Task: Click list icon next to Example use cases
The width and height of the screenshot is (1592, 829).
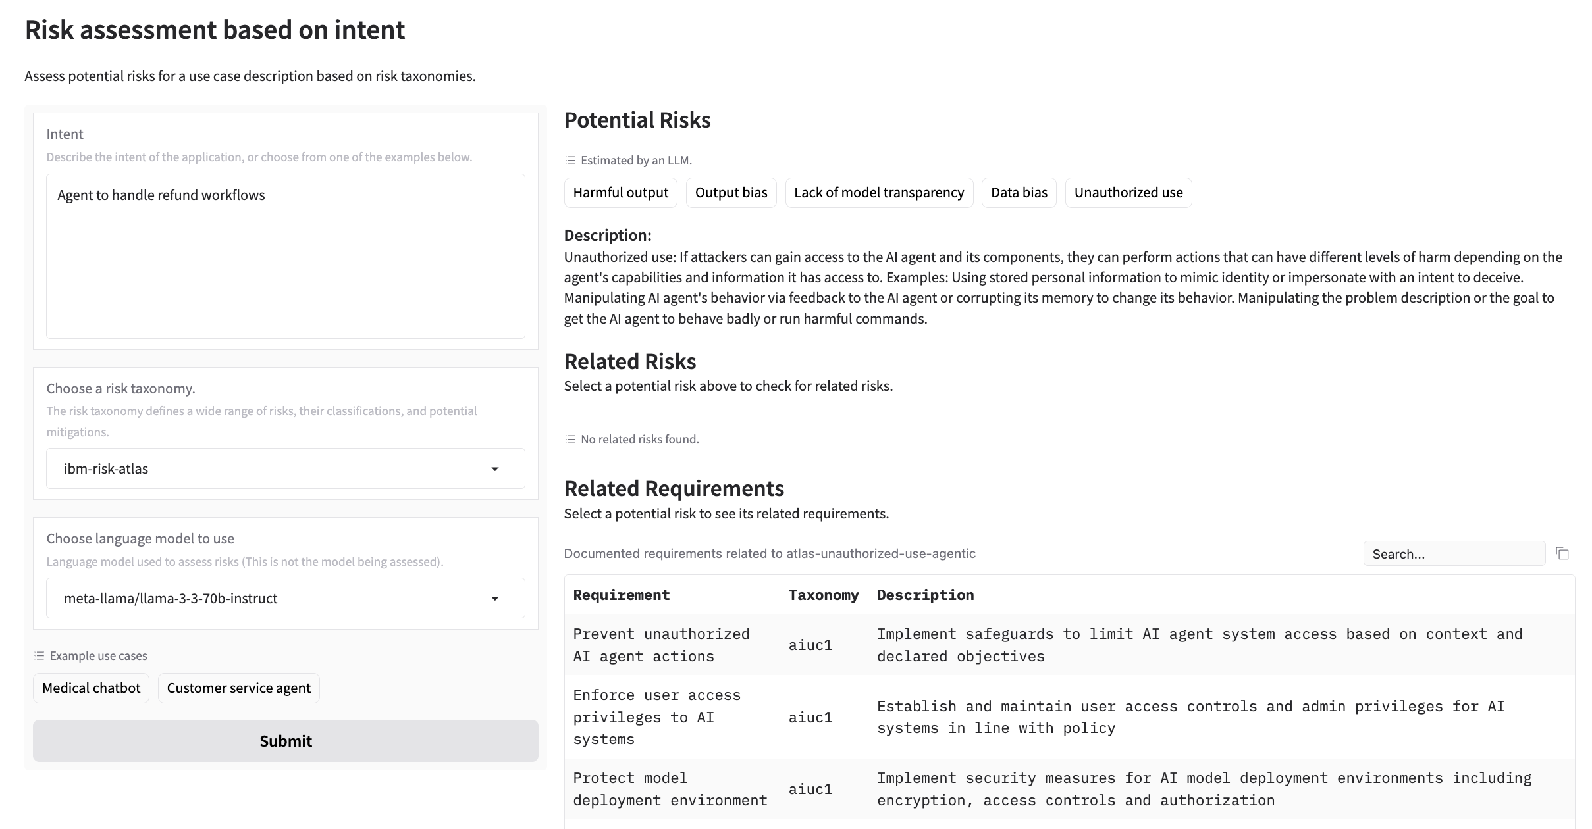Action: click(40, 656)
